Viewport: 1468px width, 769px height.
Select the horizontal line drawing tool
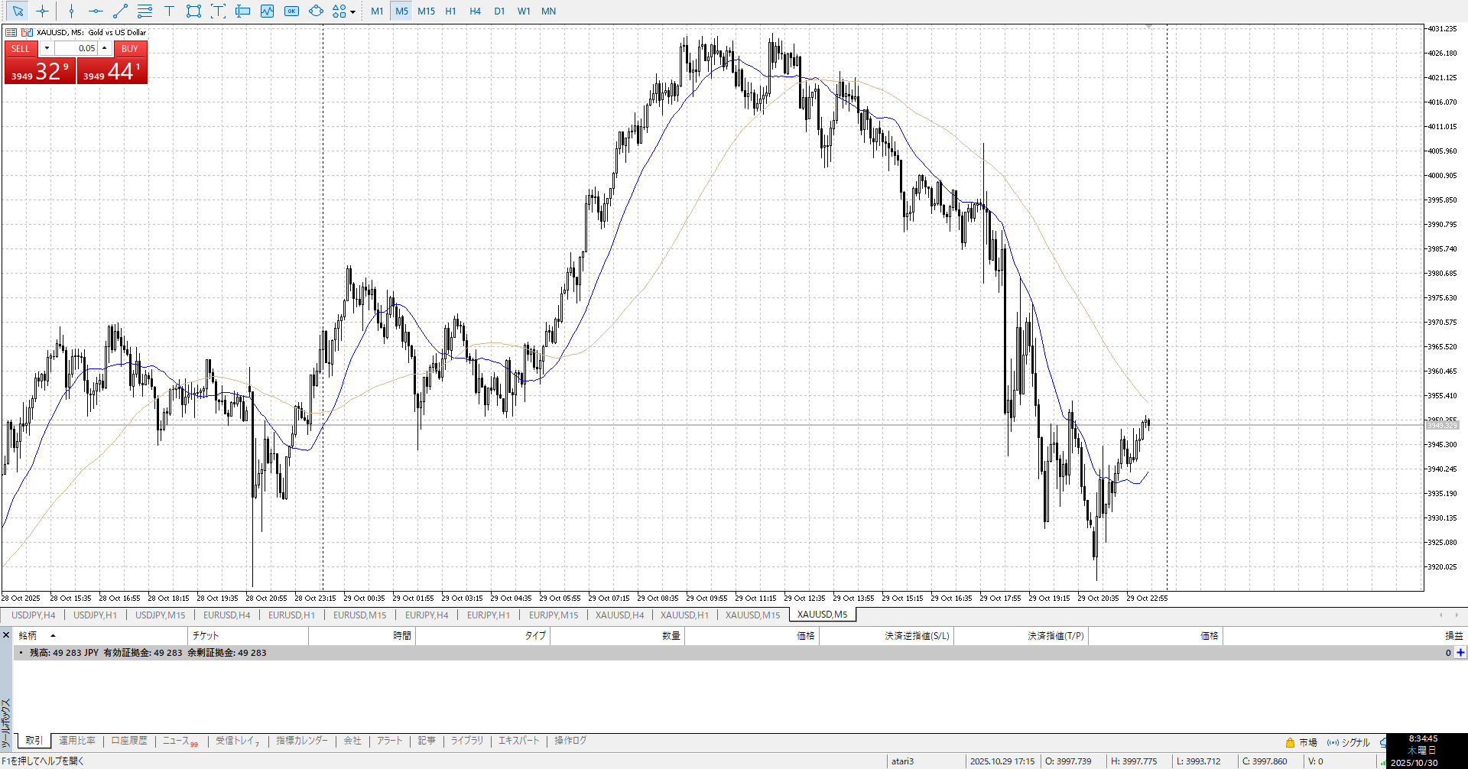[96, 11]
